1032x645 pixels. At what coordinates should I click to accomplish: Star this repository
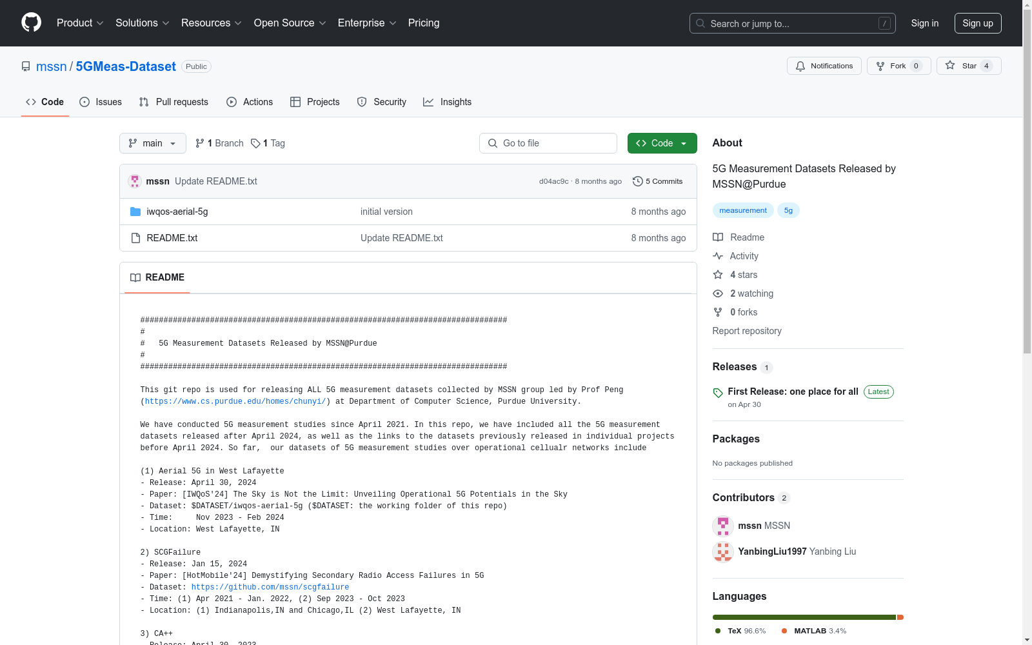pos(968,66)
